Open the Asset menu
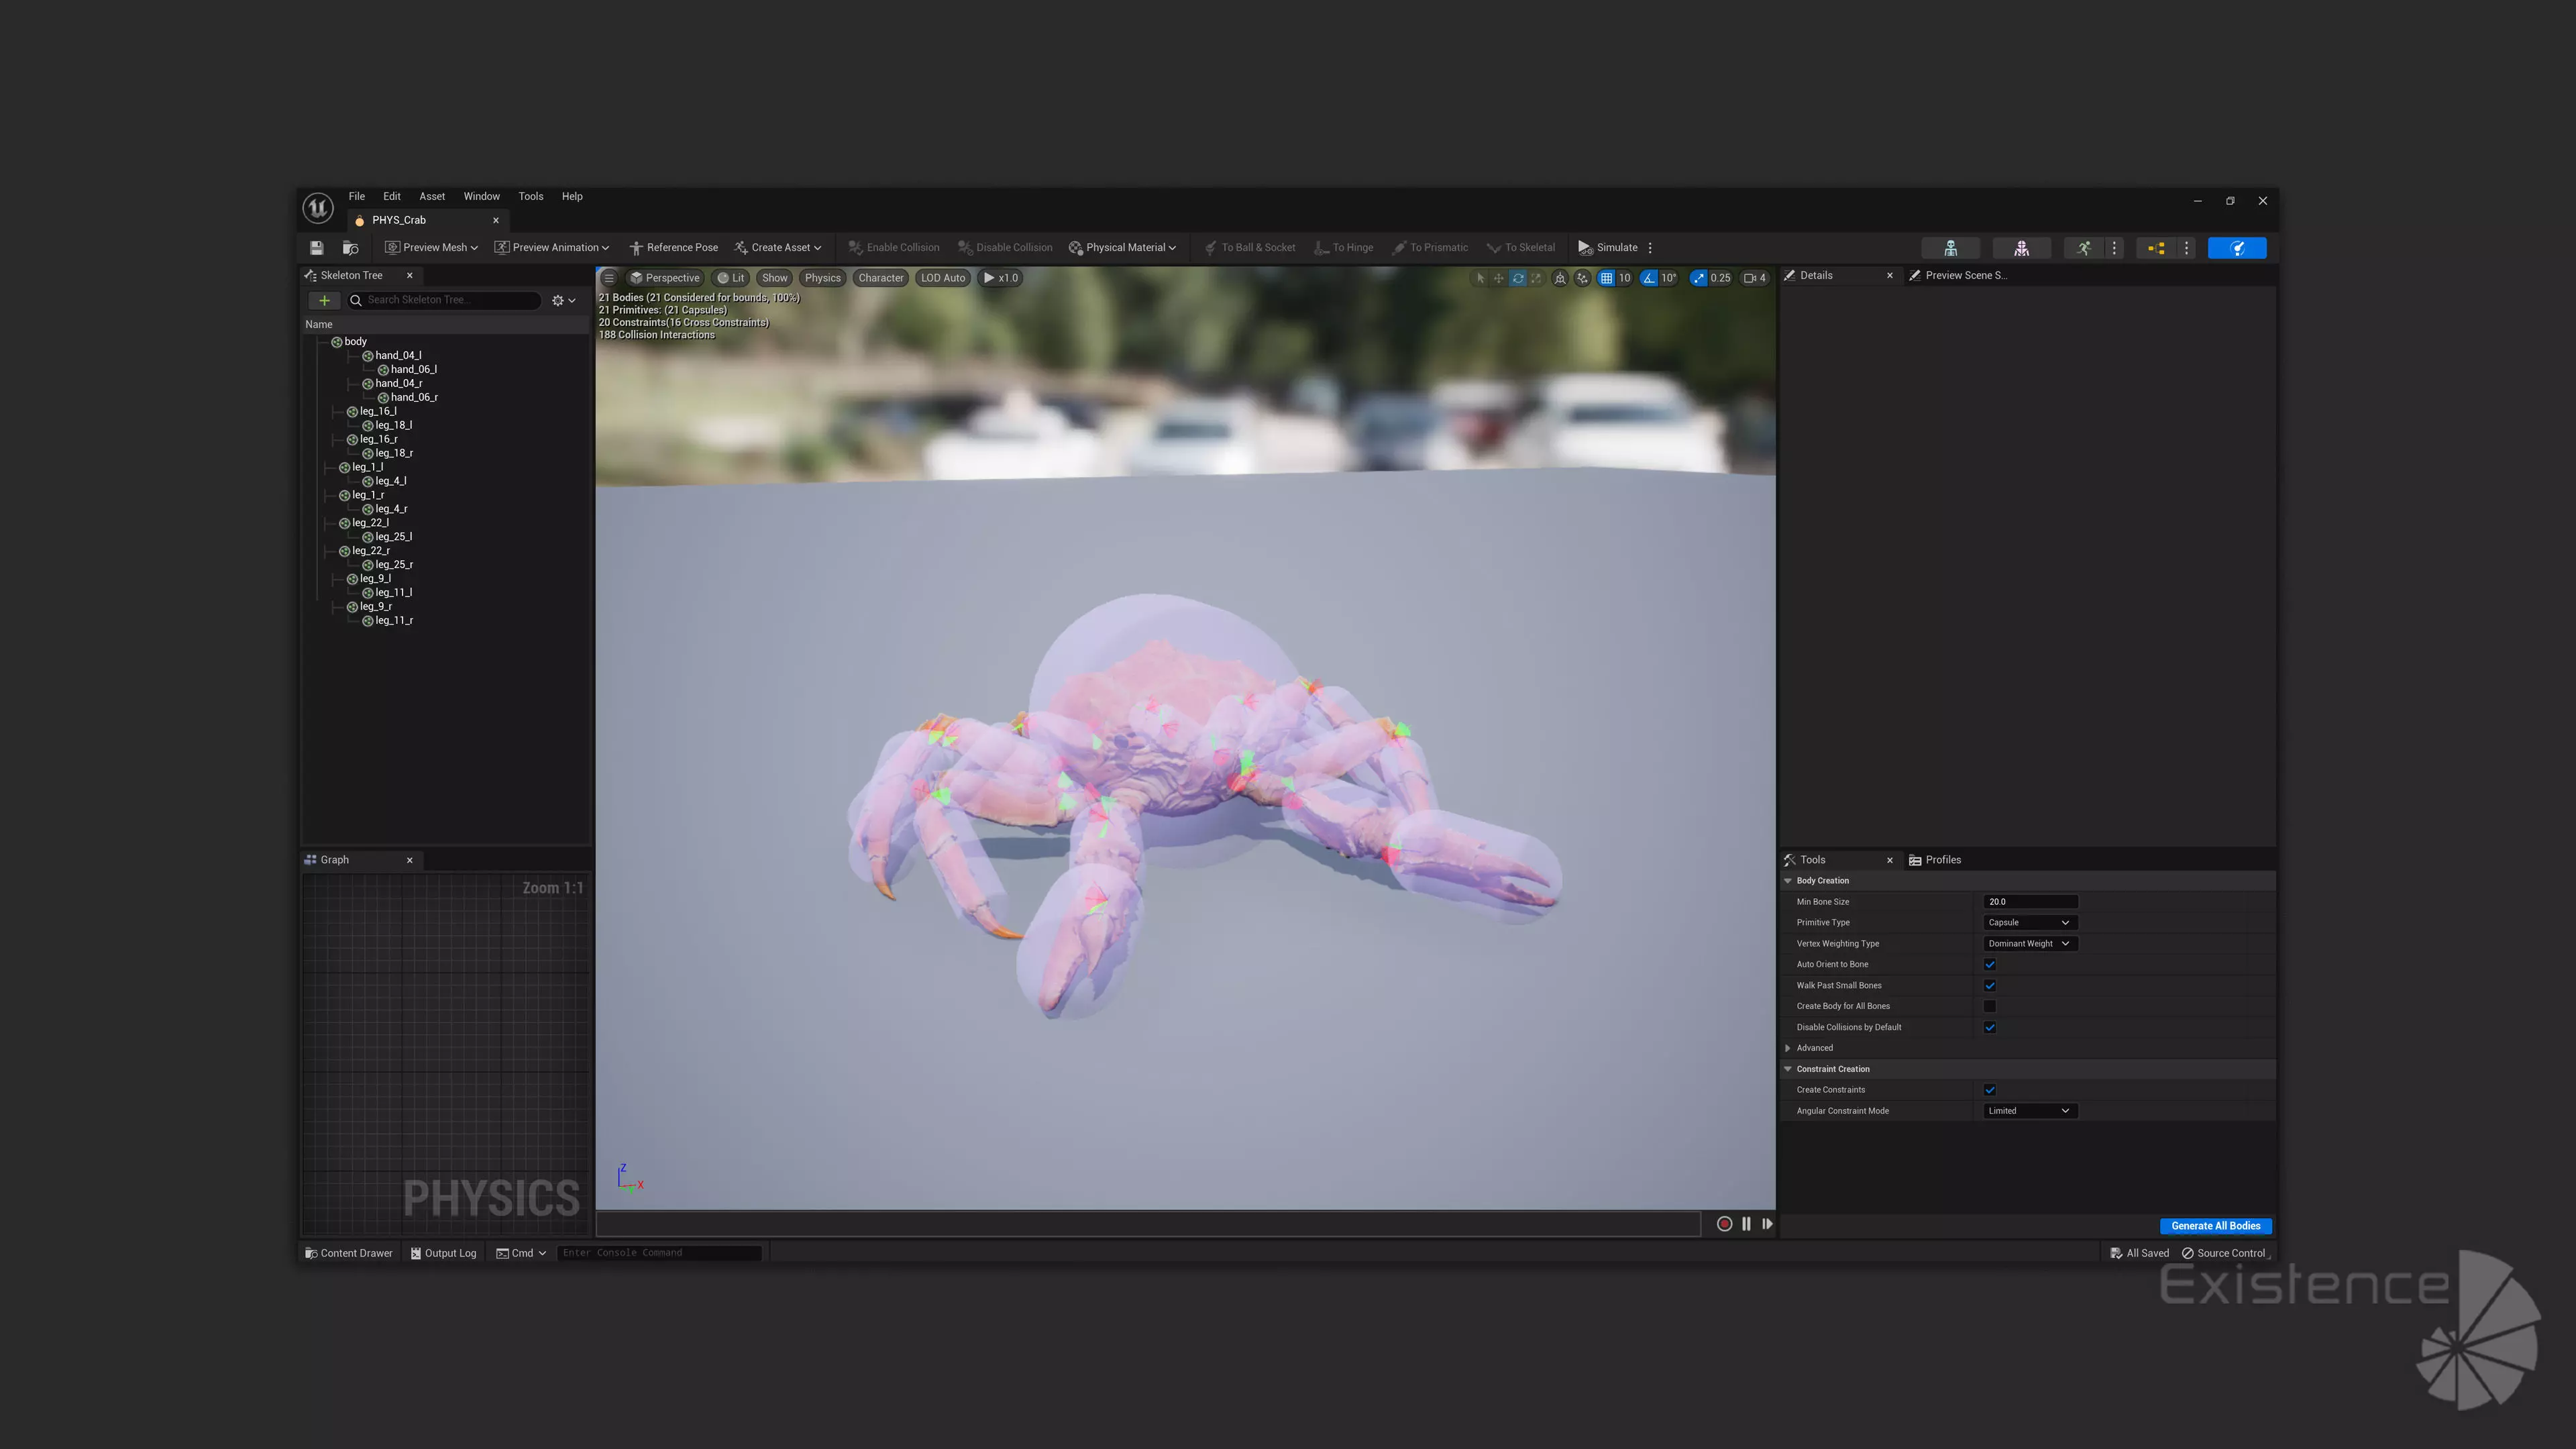Viewport: 2576px width, 1449px height. tap(432, 196)
